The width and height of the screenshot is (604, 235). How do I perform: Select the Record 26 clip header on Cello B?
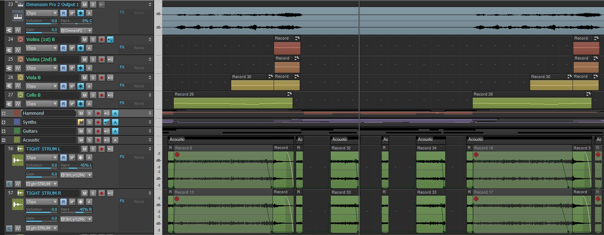coord(228,94)
